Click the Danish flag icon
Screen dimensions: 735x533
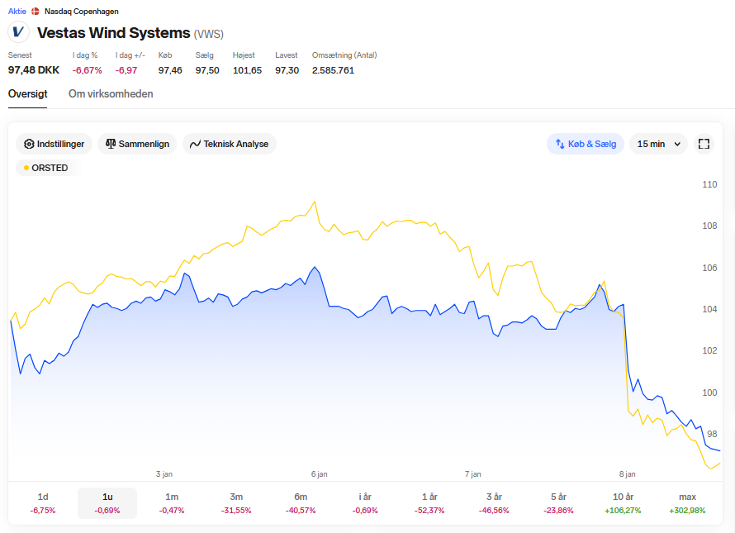tap(36, 12)
